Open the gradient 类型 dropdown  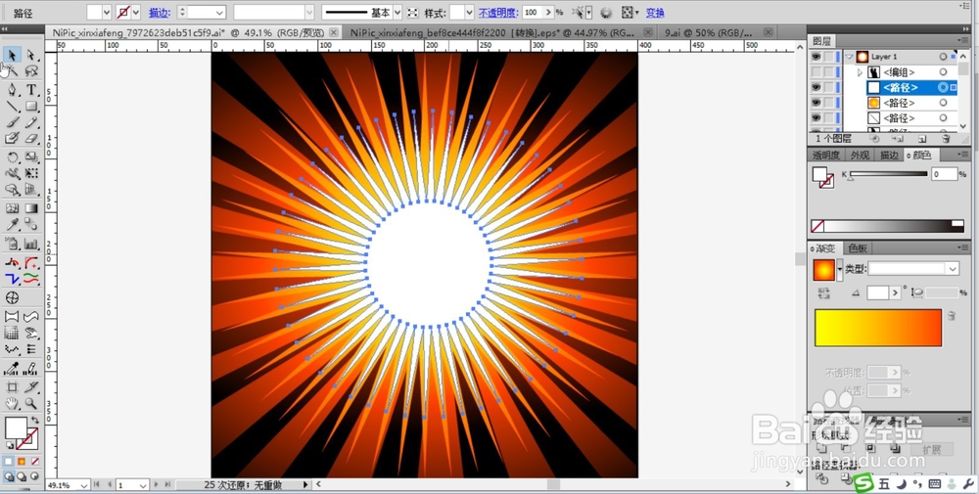[953, 269]
